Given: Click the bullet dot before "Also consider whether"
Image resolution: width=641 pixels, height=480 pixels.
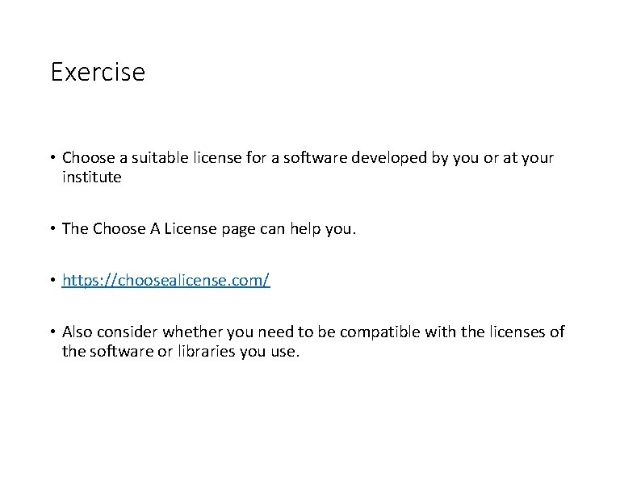Looking at the screenshot, I should click(x=52, y=332).
